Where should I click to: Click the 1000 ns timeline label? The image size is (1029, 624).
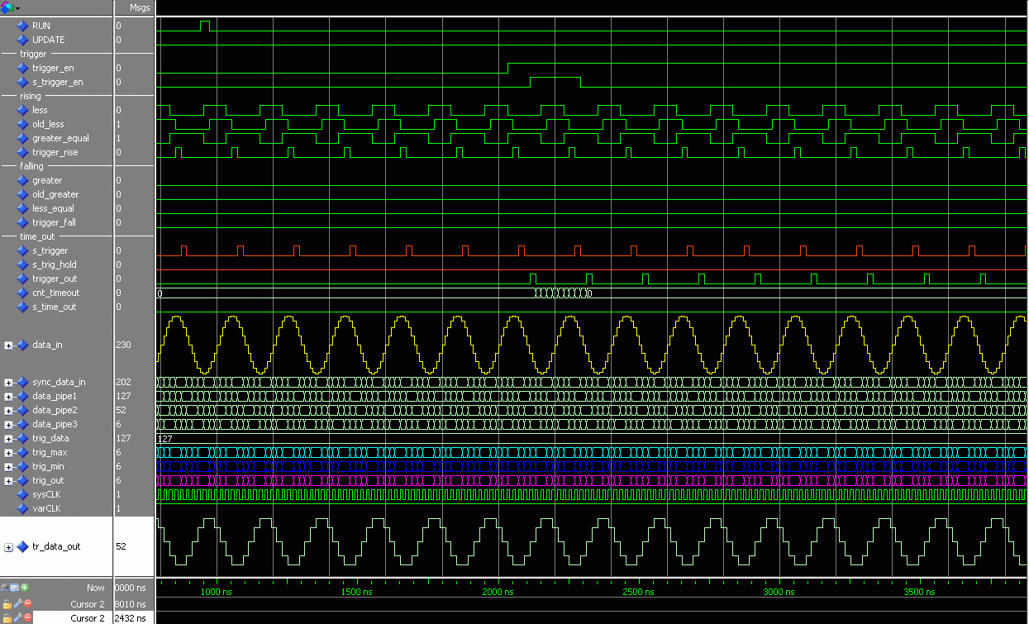point(217,593)
